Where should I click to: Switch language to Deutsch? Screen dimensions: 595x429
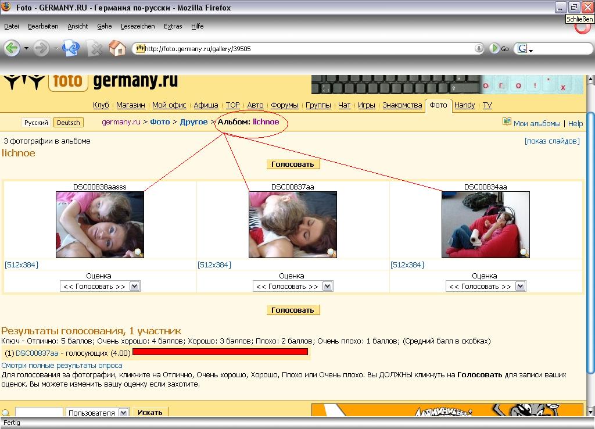[x=68, y=123]
